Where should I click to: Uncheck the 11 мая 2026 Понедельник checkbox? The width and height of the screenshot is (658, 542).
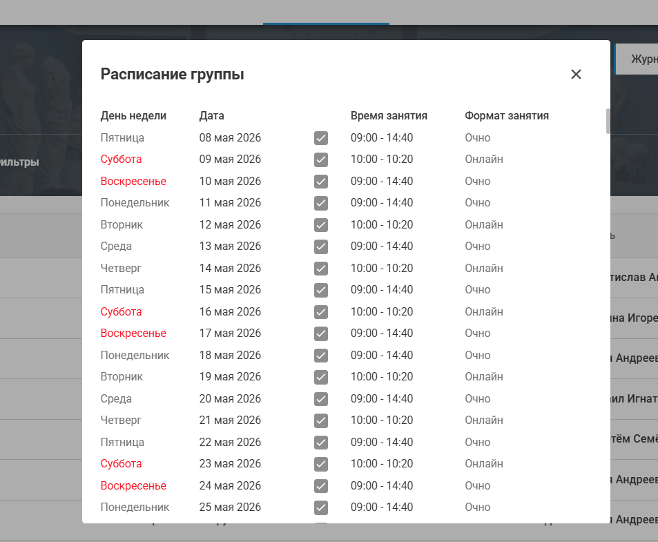point(321,203)
